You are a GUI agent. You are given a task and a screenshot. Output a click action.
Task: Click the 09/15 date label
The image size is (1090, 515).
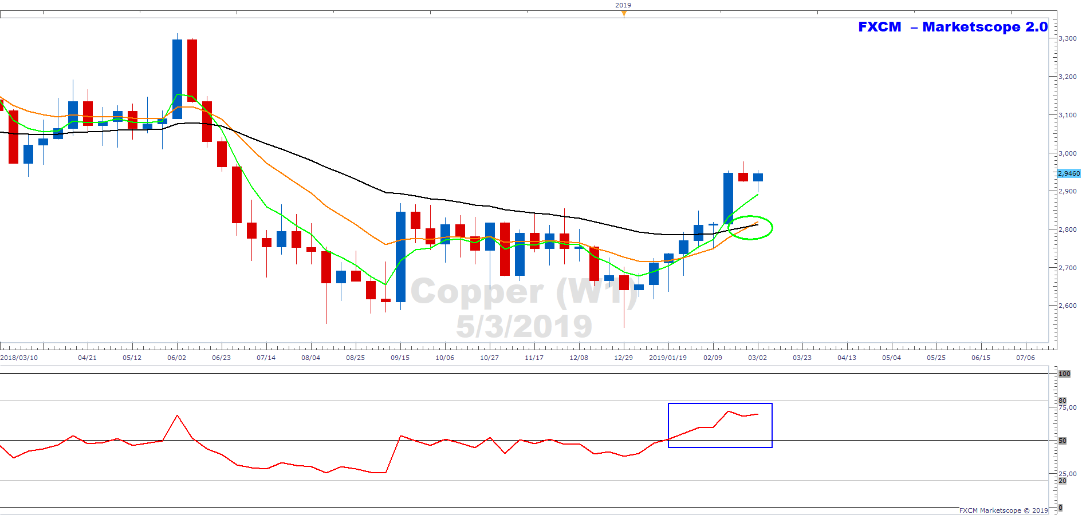coord(400,358)
